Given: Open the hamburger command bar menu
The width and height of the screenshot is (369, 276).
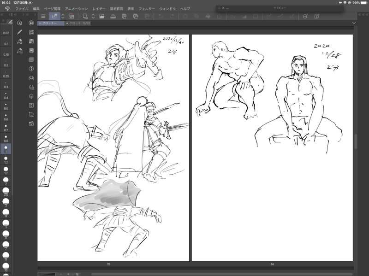Looking at the screenshot, I should coord(43,16).
